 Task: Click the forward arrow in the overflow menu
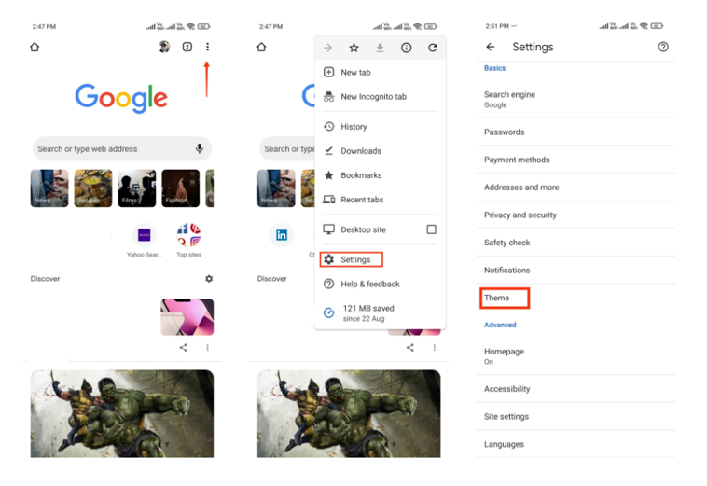point(327,48)
